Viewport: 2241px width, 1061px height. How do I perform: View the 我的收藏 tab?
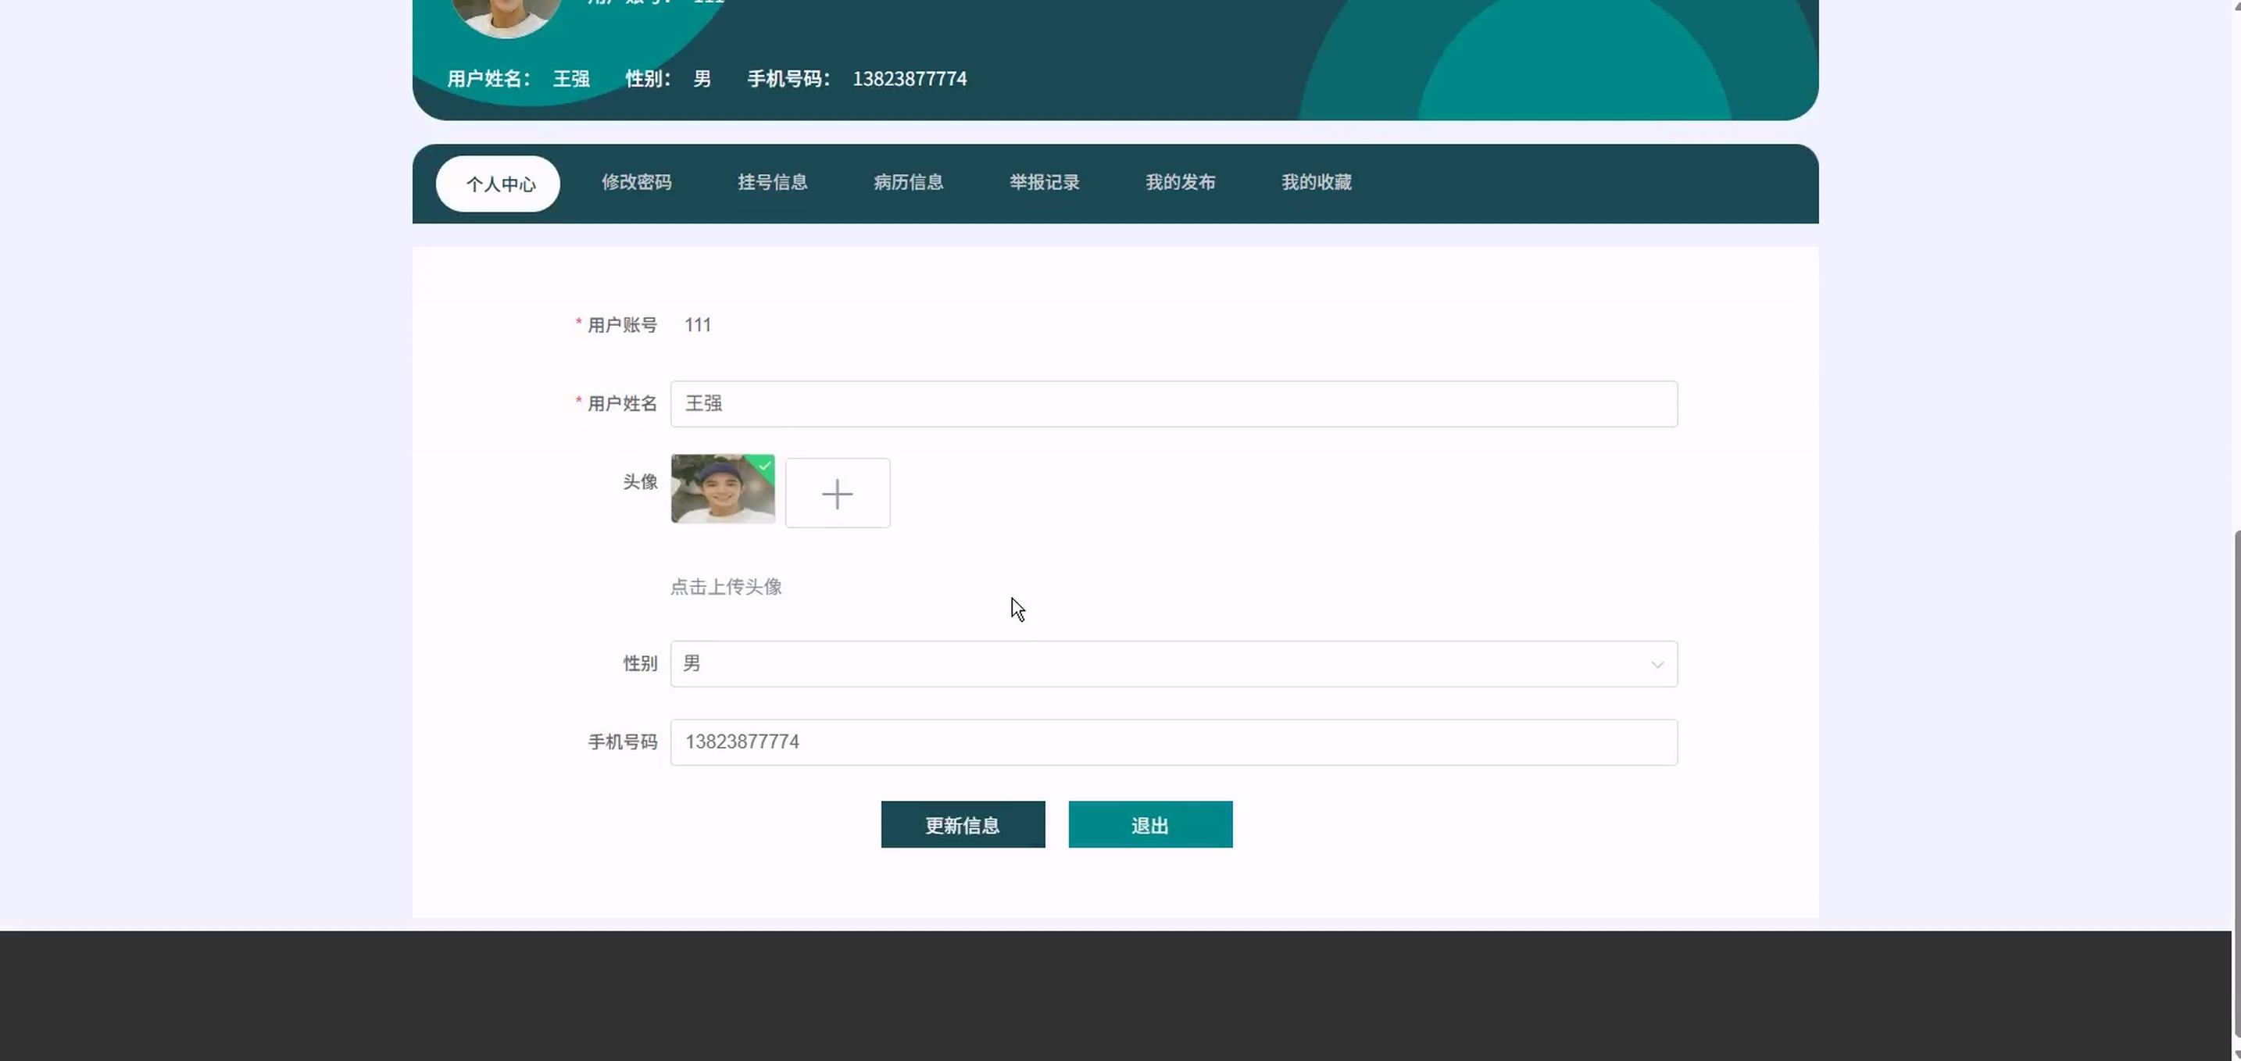pos(1315,183)
